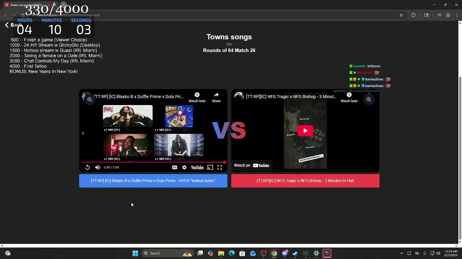Open left video settings gear
Viewport: 462px width, 259px height.
tap(184, 167)
